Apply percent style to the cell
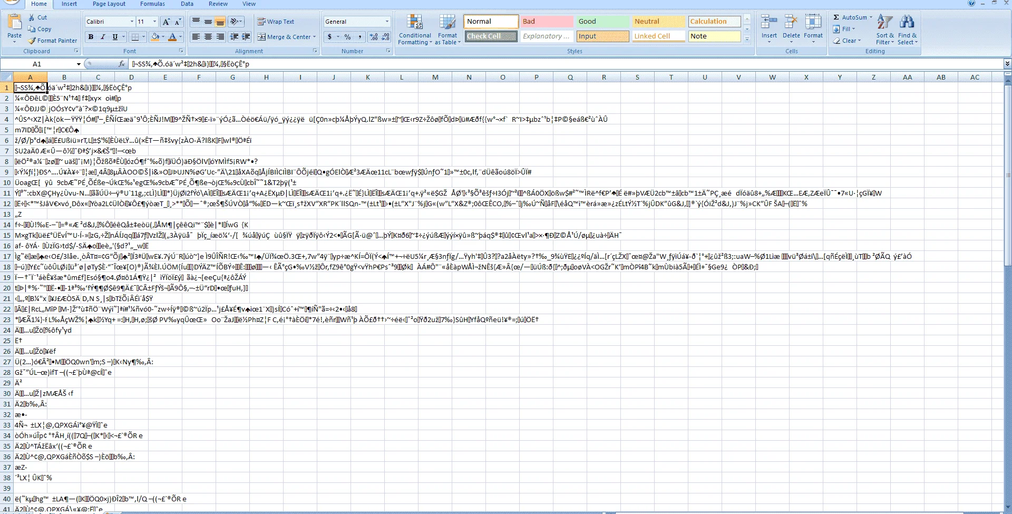This screenshot has height=514, width=1012. (347, 37)
